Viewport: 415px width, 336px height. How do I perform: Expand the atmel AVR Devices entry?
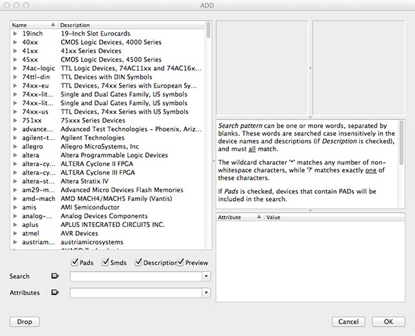pyautogui.click(x=16, y=234)
